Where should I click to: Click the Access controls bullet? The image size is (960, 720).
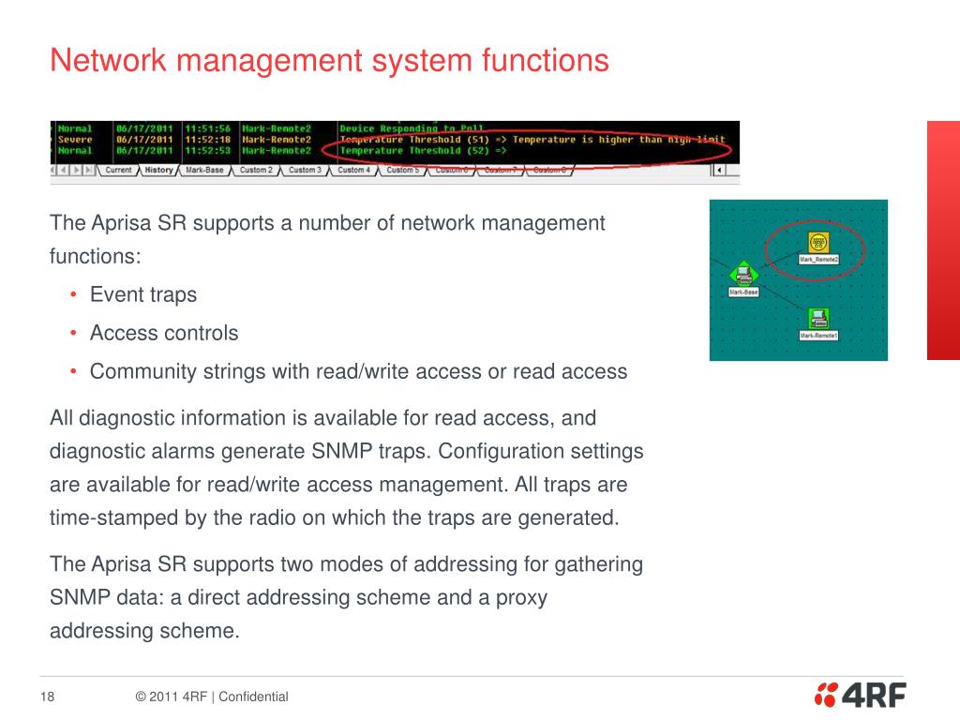(164, 333)
